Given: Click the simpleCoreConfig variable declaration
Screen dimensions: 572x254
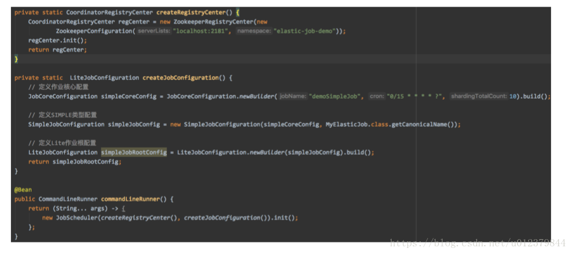Looking at the screenshot, I should point(129,97).
